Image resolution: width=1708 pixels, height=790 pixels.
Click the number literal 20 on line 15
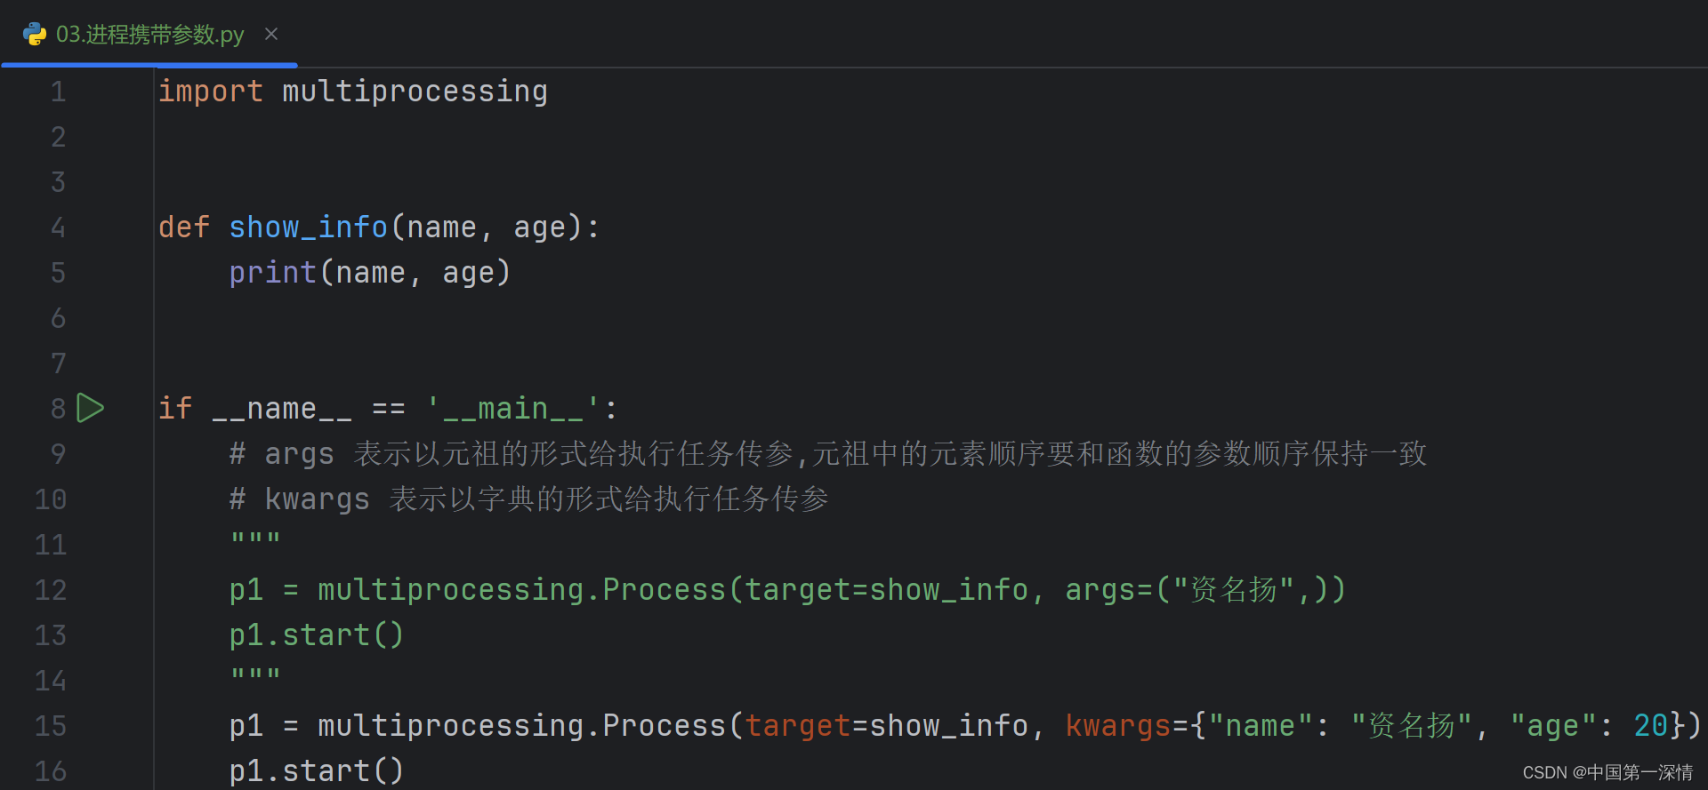pos(1651,725)
